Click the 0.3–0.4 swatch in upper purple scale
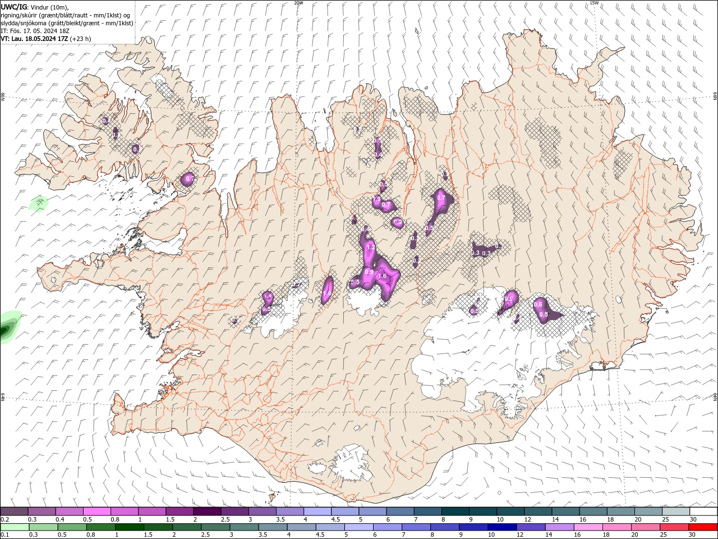 tap(42, 511)
